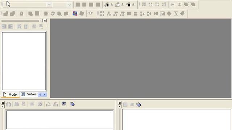Click the space evenly horizontally icon
The width and height of the screenshot is (232, 130).
tap(173, 5)
